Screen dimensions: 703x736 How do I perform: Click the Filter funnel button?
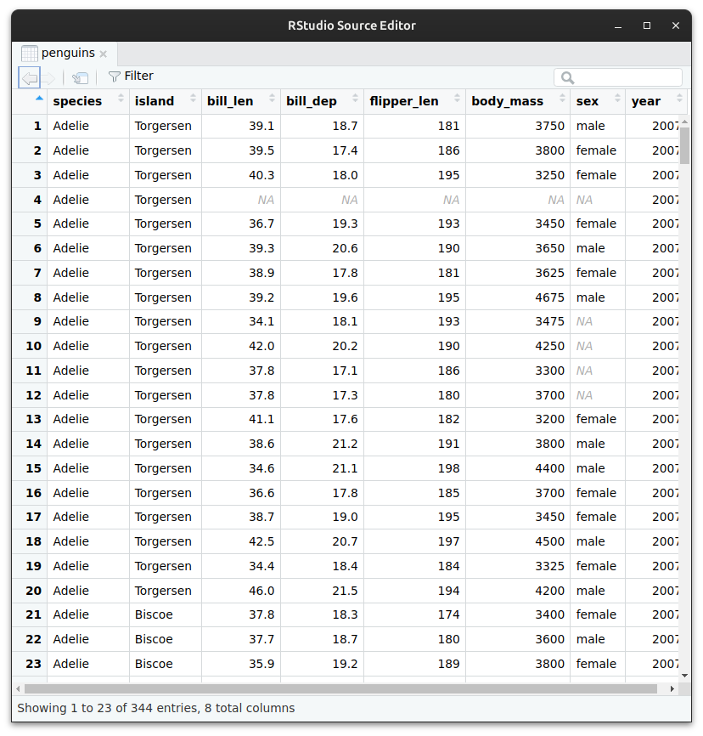[x=131, y=76]
